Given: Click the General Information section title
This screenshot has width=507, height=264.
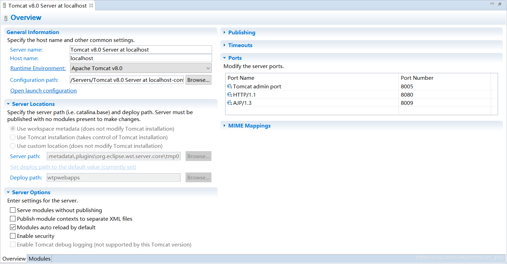Looking at the screenshot, I should 33,32.
